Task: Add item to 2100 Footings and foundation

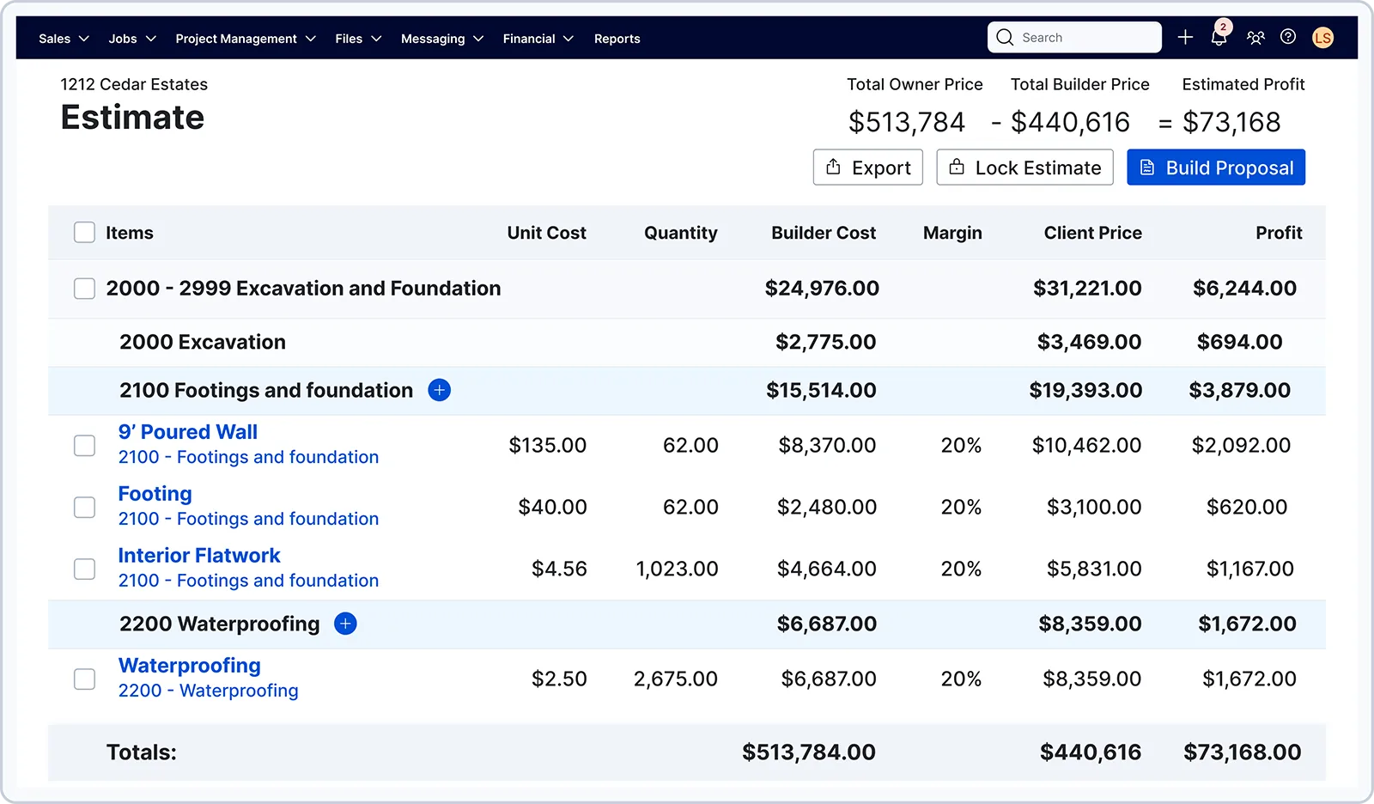Action: (x=439, y=391)
